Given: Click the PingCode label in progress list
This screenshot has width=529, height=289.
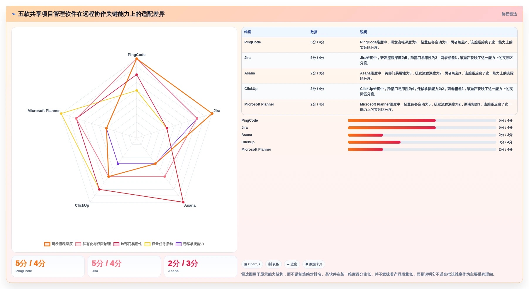Looking at the screenshot, I should point(250,120).
